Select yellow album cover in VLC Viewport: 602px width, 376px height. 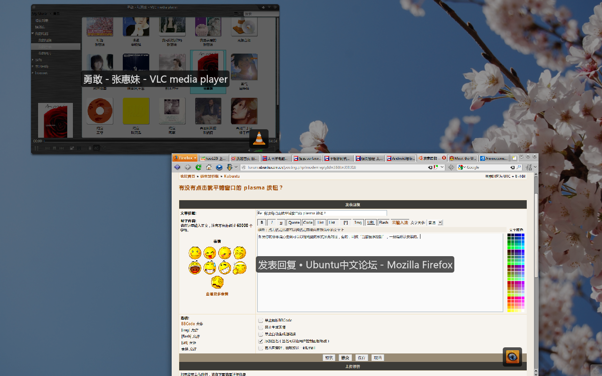pyautogui.click(x=136, y=111)
